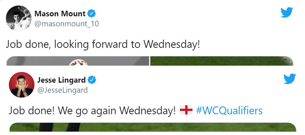
Task: Click the England flag emoji in the tweet
Action: click(x=186, y=110)
